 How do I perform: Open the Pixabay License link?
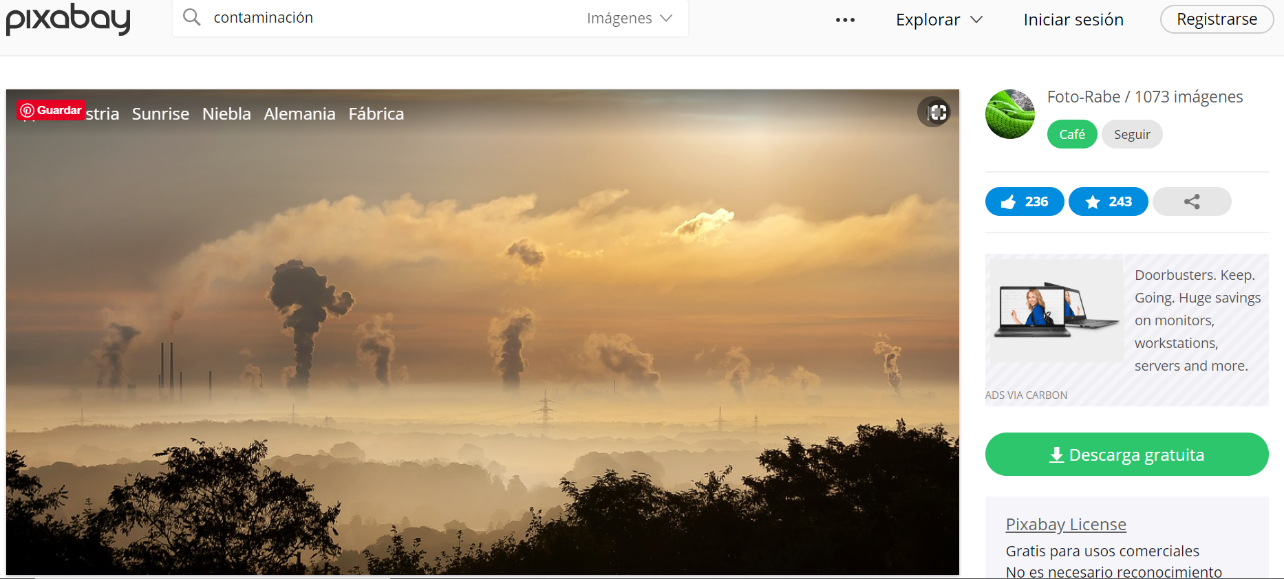[1065, 525]
